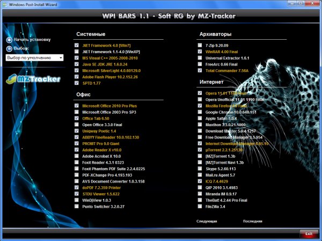Image resolution: width=322 pixels, height=241 pixels.
Task: Jump to Последняя page
Action: pos(253,221)
